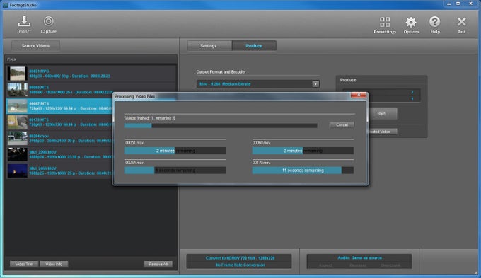
Task: Select the 00170.MTS file thumbnail
Action: click(17, 122)
